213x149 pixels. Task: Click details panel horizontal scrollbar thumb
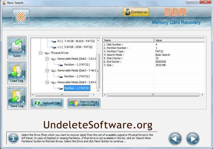(153, 95)
